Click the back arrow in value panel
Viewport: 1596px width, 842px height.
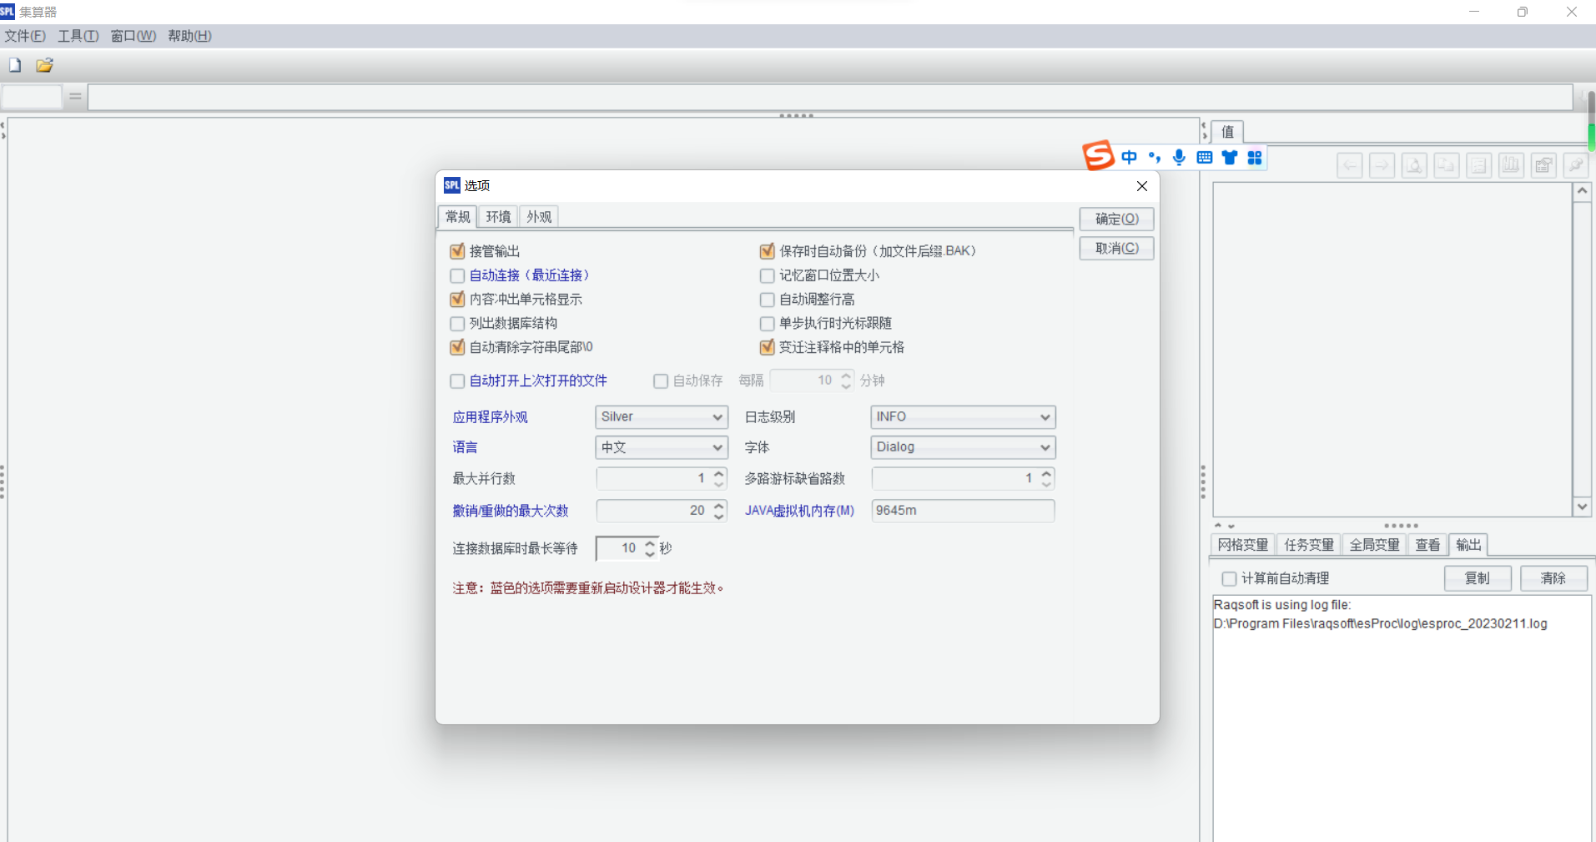pyautogui.click(x=1350, y=165)
